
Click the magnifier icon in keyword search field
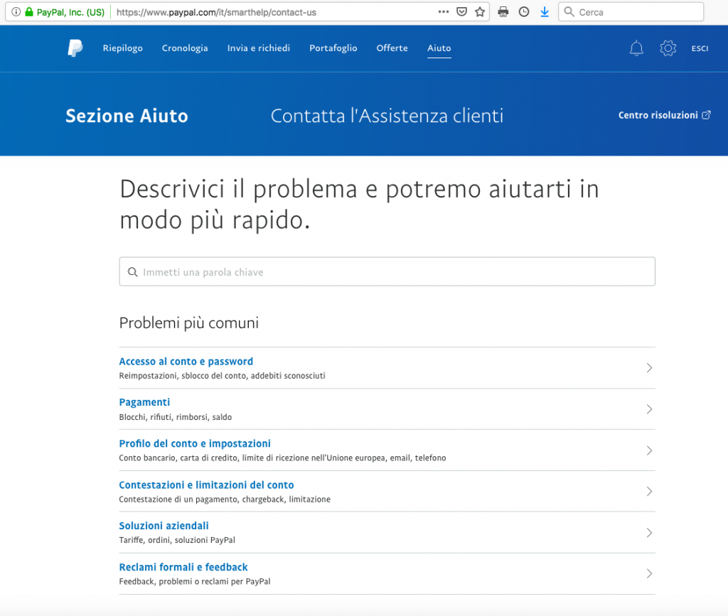tap(132, 272)
